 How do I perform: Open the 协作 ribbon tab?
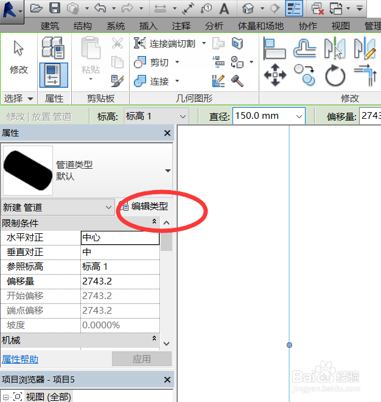point(308,26)
